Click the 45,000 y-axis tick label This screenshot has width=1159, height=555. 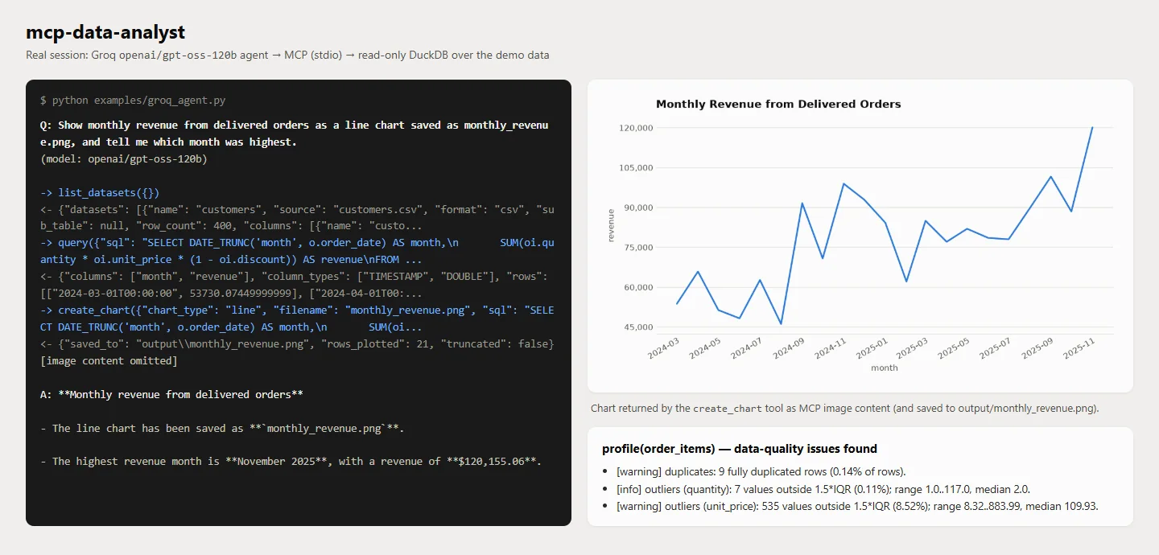click(638, 327)
